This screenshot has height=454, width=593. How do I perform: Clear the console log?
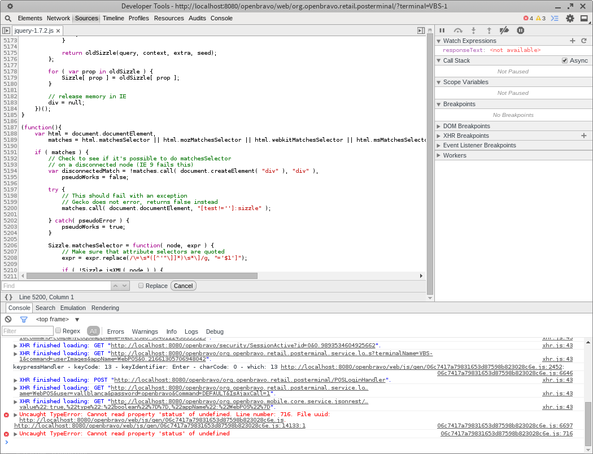(8, 319)
